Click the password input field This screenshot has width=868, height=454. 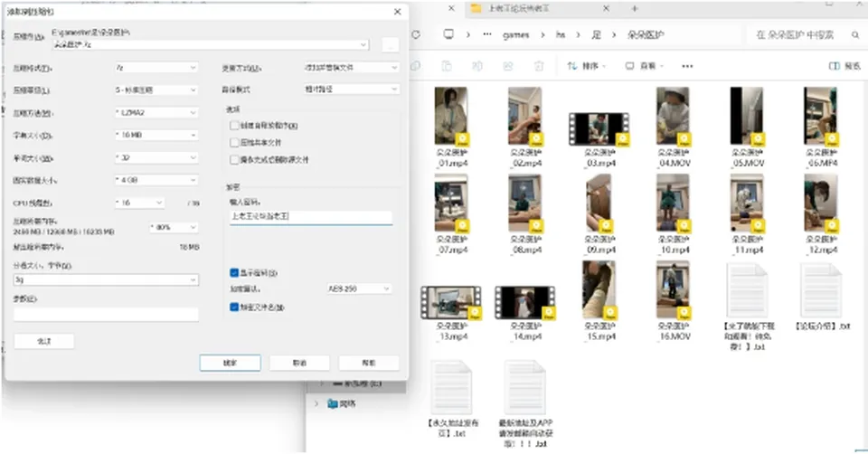(x=311, y=217)
